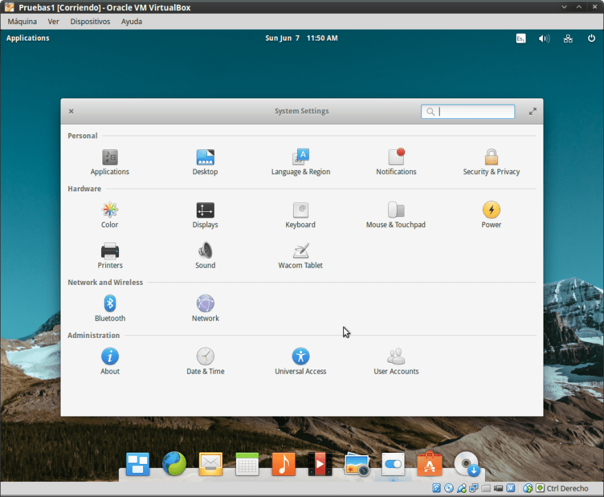Open the Sound settings panel
The height and width of the screenshot is (497, 604).
tap(205, 255)
